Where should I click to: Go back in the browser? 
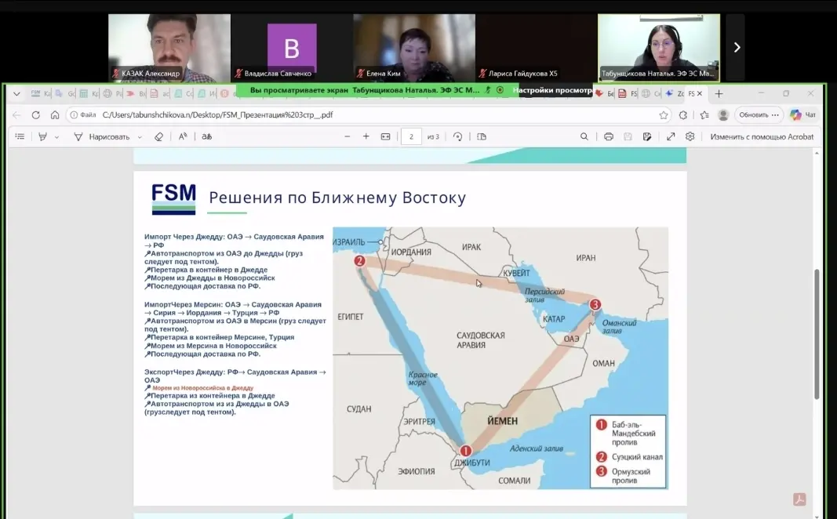click(16, 114)
